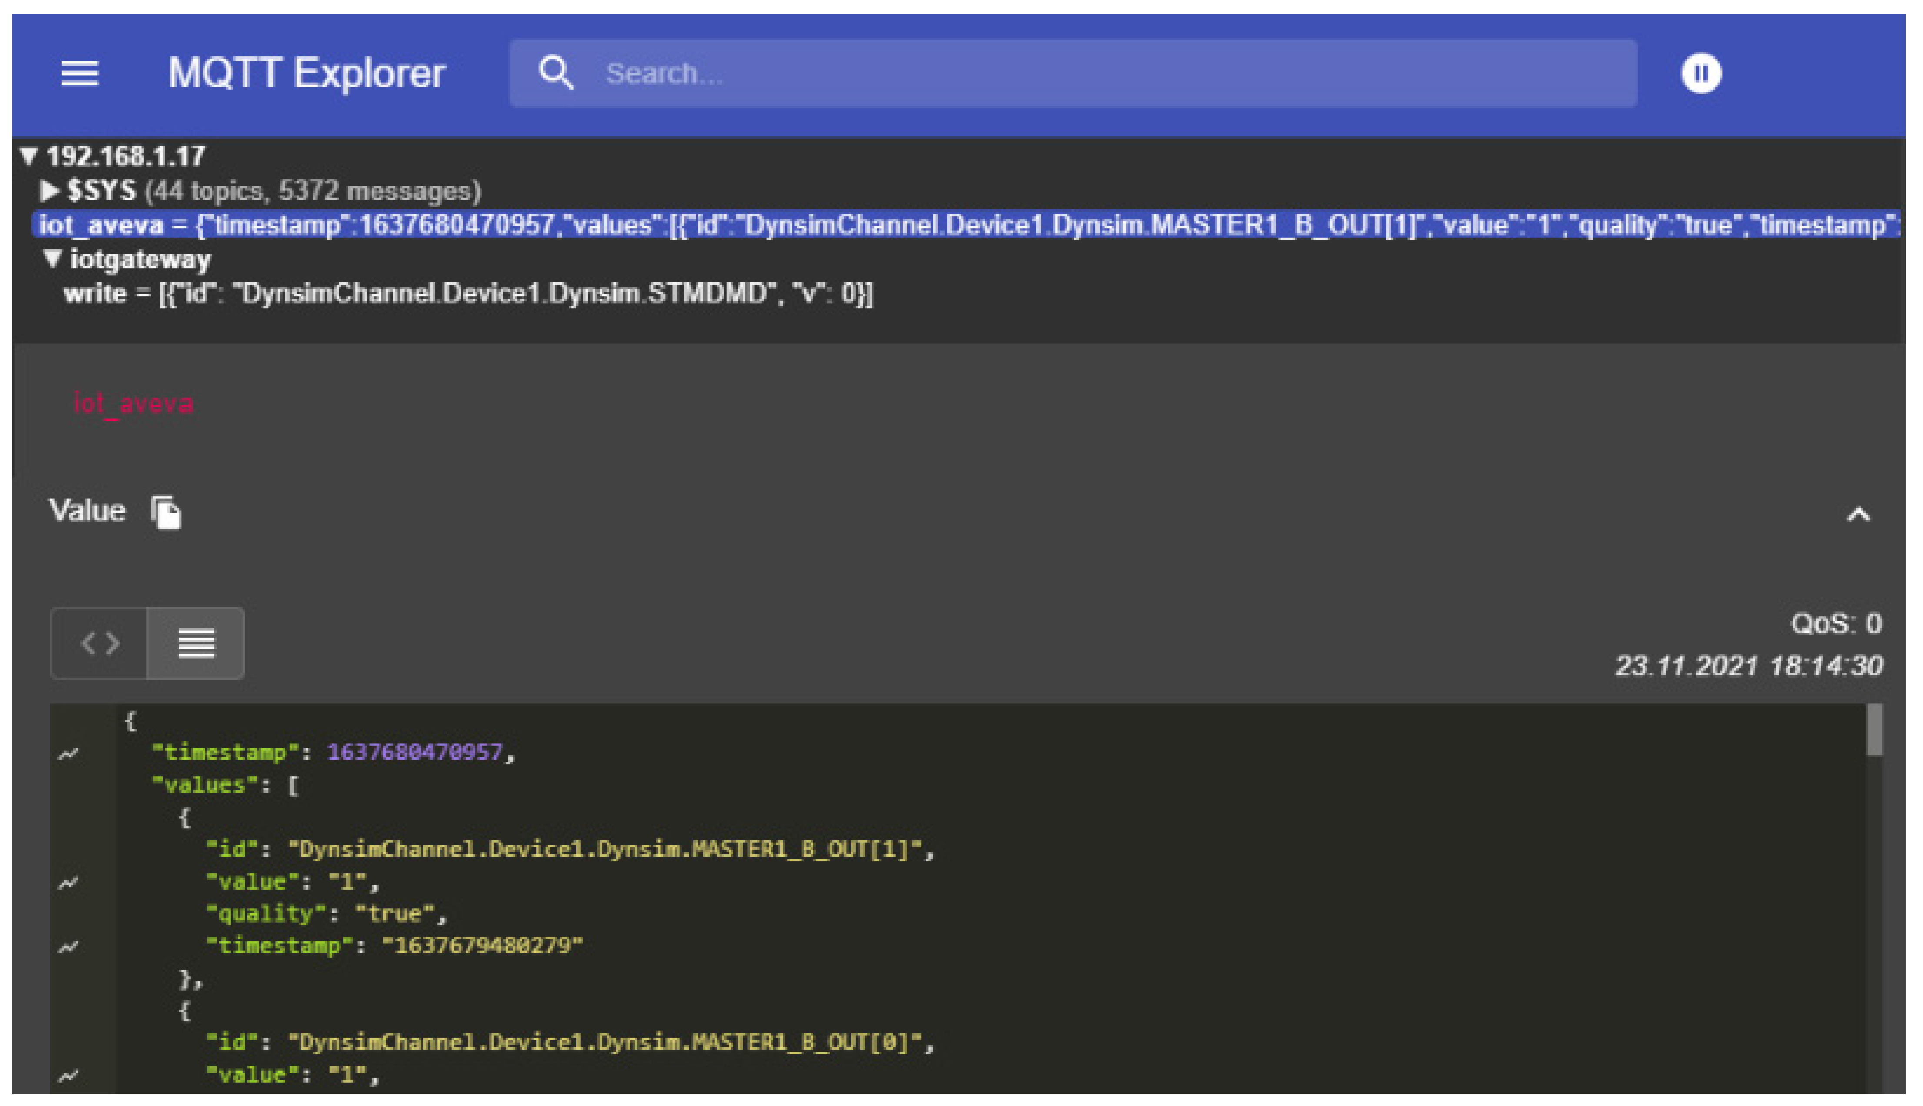Switch to raw code view toggle
The height and width of the screenshot is (1106, 1923).
tap(100, 644)
